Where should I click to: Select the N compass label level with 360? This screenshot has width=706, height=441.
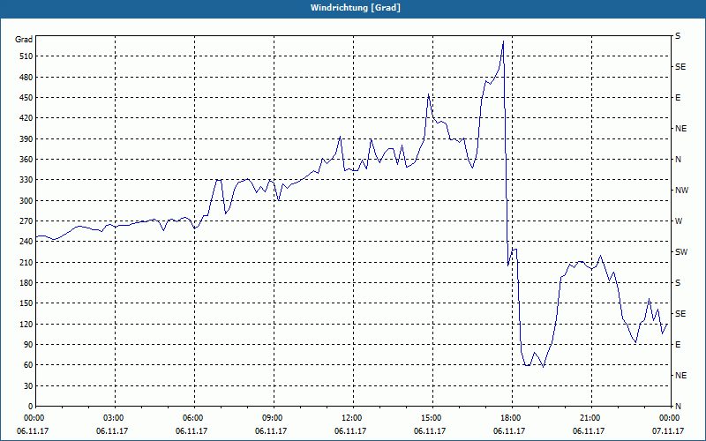[x=678, y=160]
